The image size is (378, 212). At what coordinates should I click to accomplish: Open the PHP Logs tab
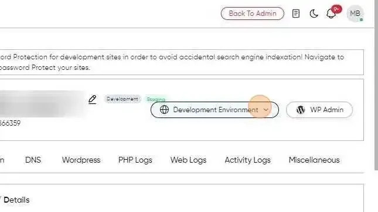click(x=135, y=160)
